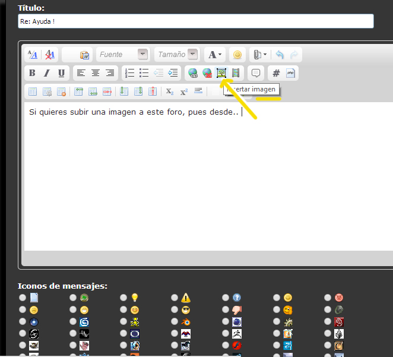Select the red Flash logo icon radio

click(x=226, y=345)
